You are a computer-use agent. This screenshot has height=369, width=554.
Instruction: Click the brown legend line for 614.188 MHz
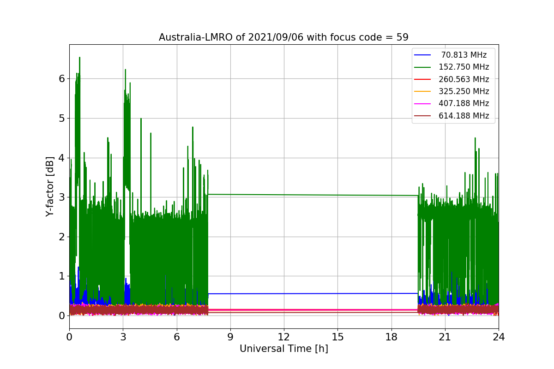point(422,116)
